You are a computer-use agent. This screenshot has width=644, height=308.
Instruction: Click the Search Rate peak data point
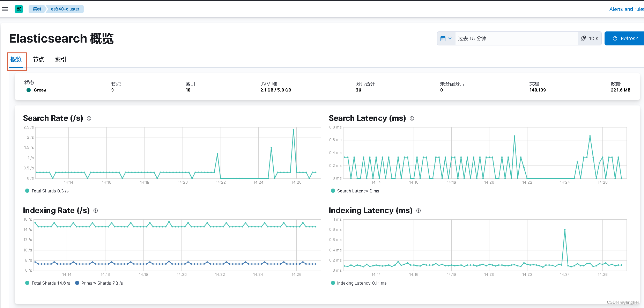pyautogui.click(x=294, y=130)
